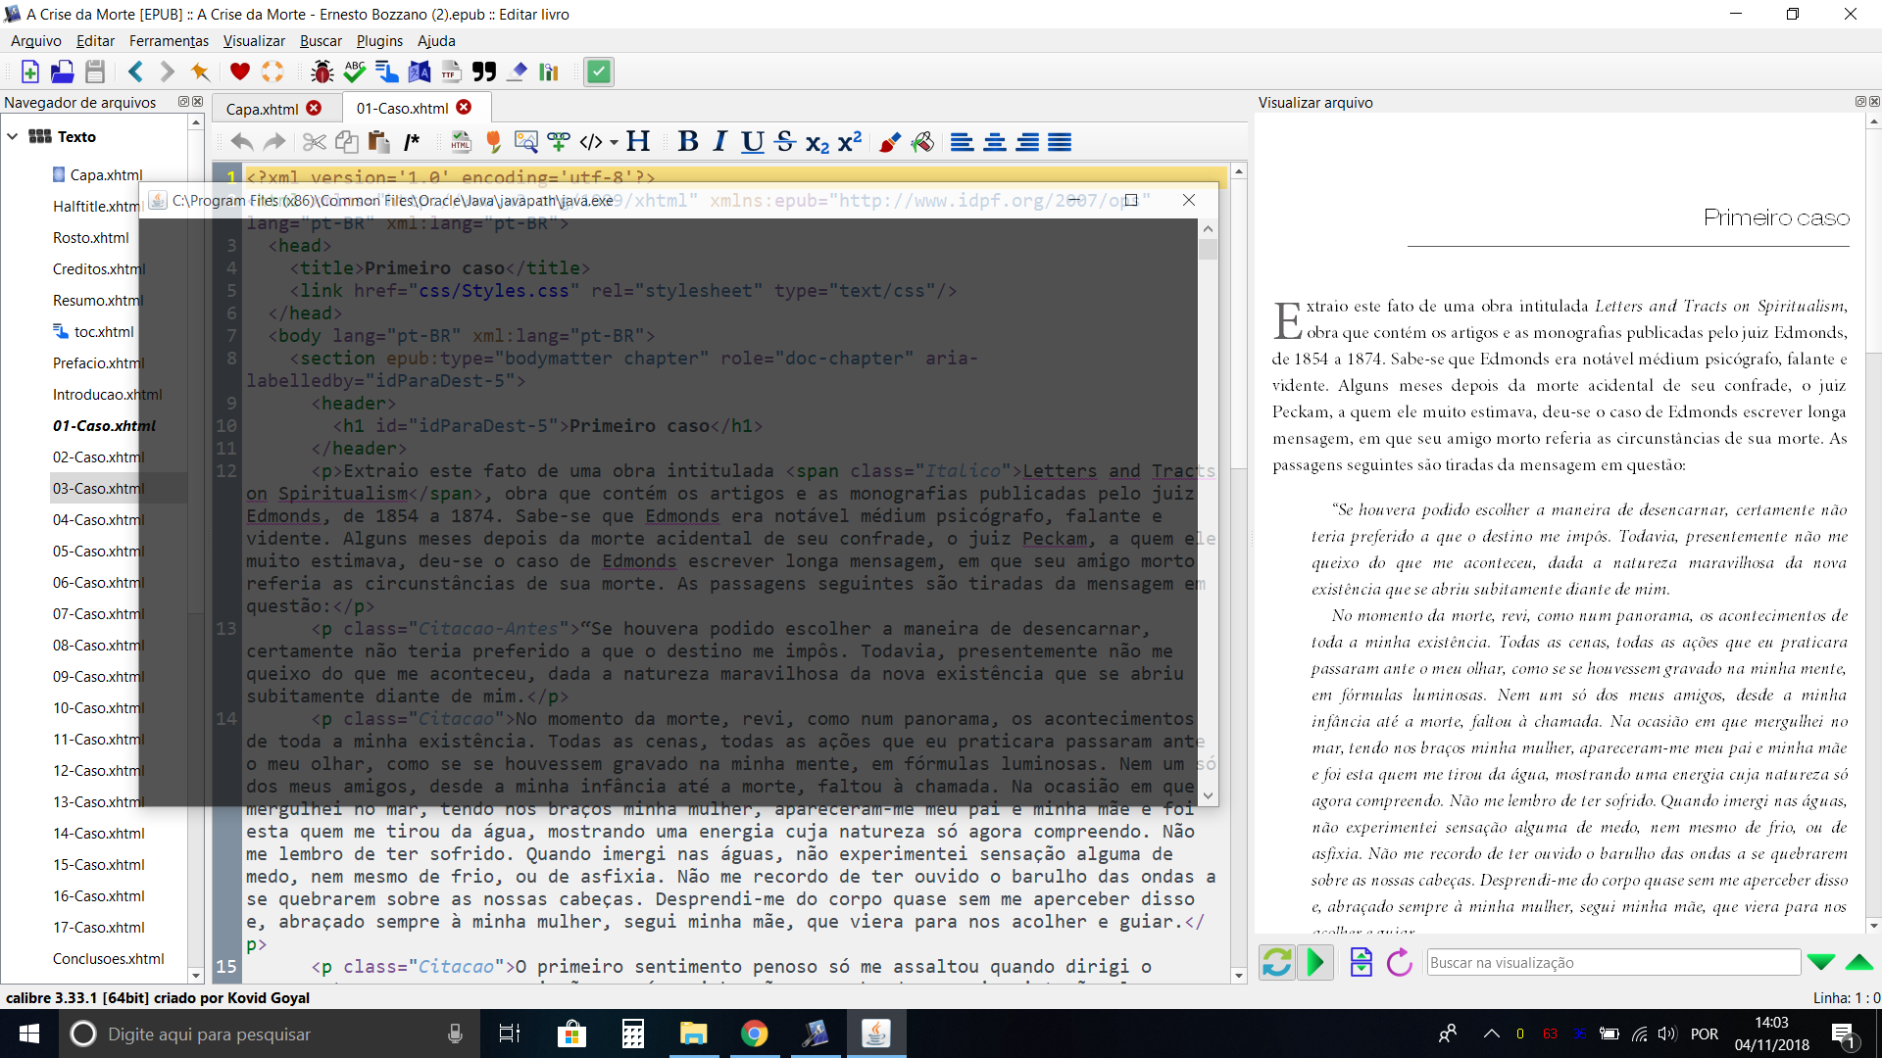Screen dimensions: 1882x1058
Task: Toggle the green checkmark toolbar button
Action: (598, 72)
